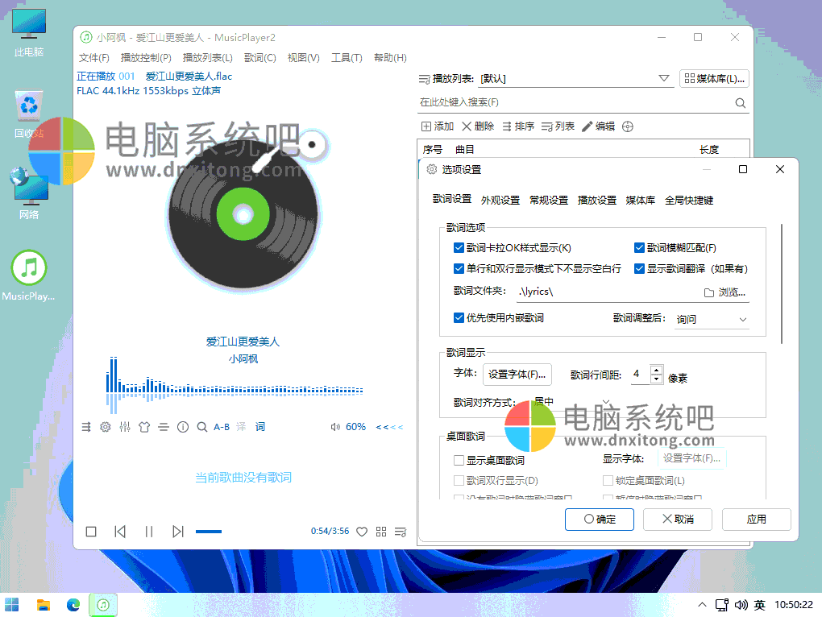This screenshot has height=617, width=822.
Task: Click the MusicPlayer2 taskbar icon
Action: pos(103,605)
